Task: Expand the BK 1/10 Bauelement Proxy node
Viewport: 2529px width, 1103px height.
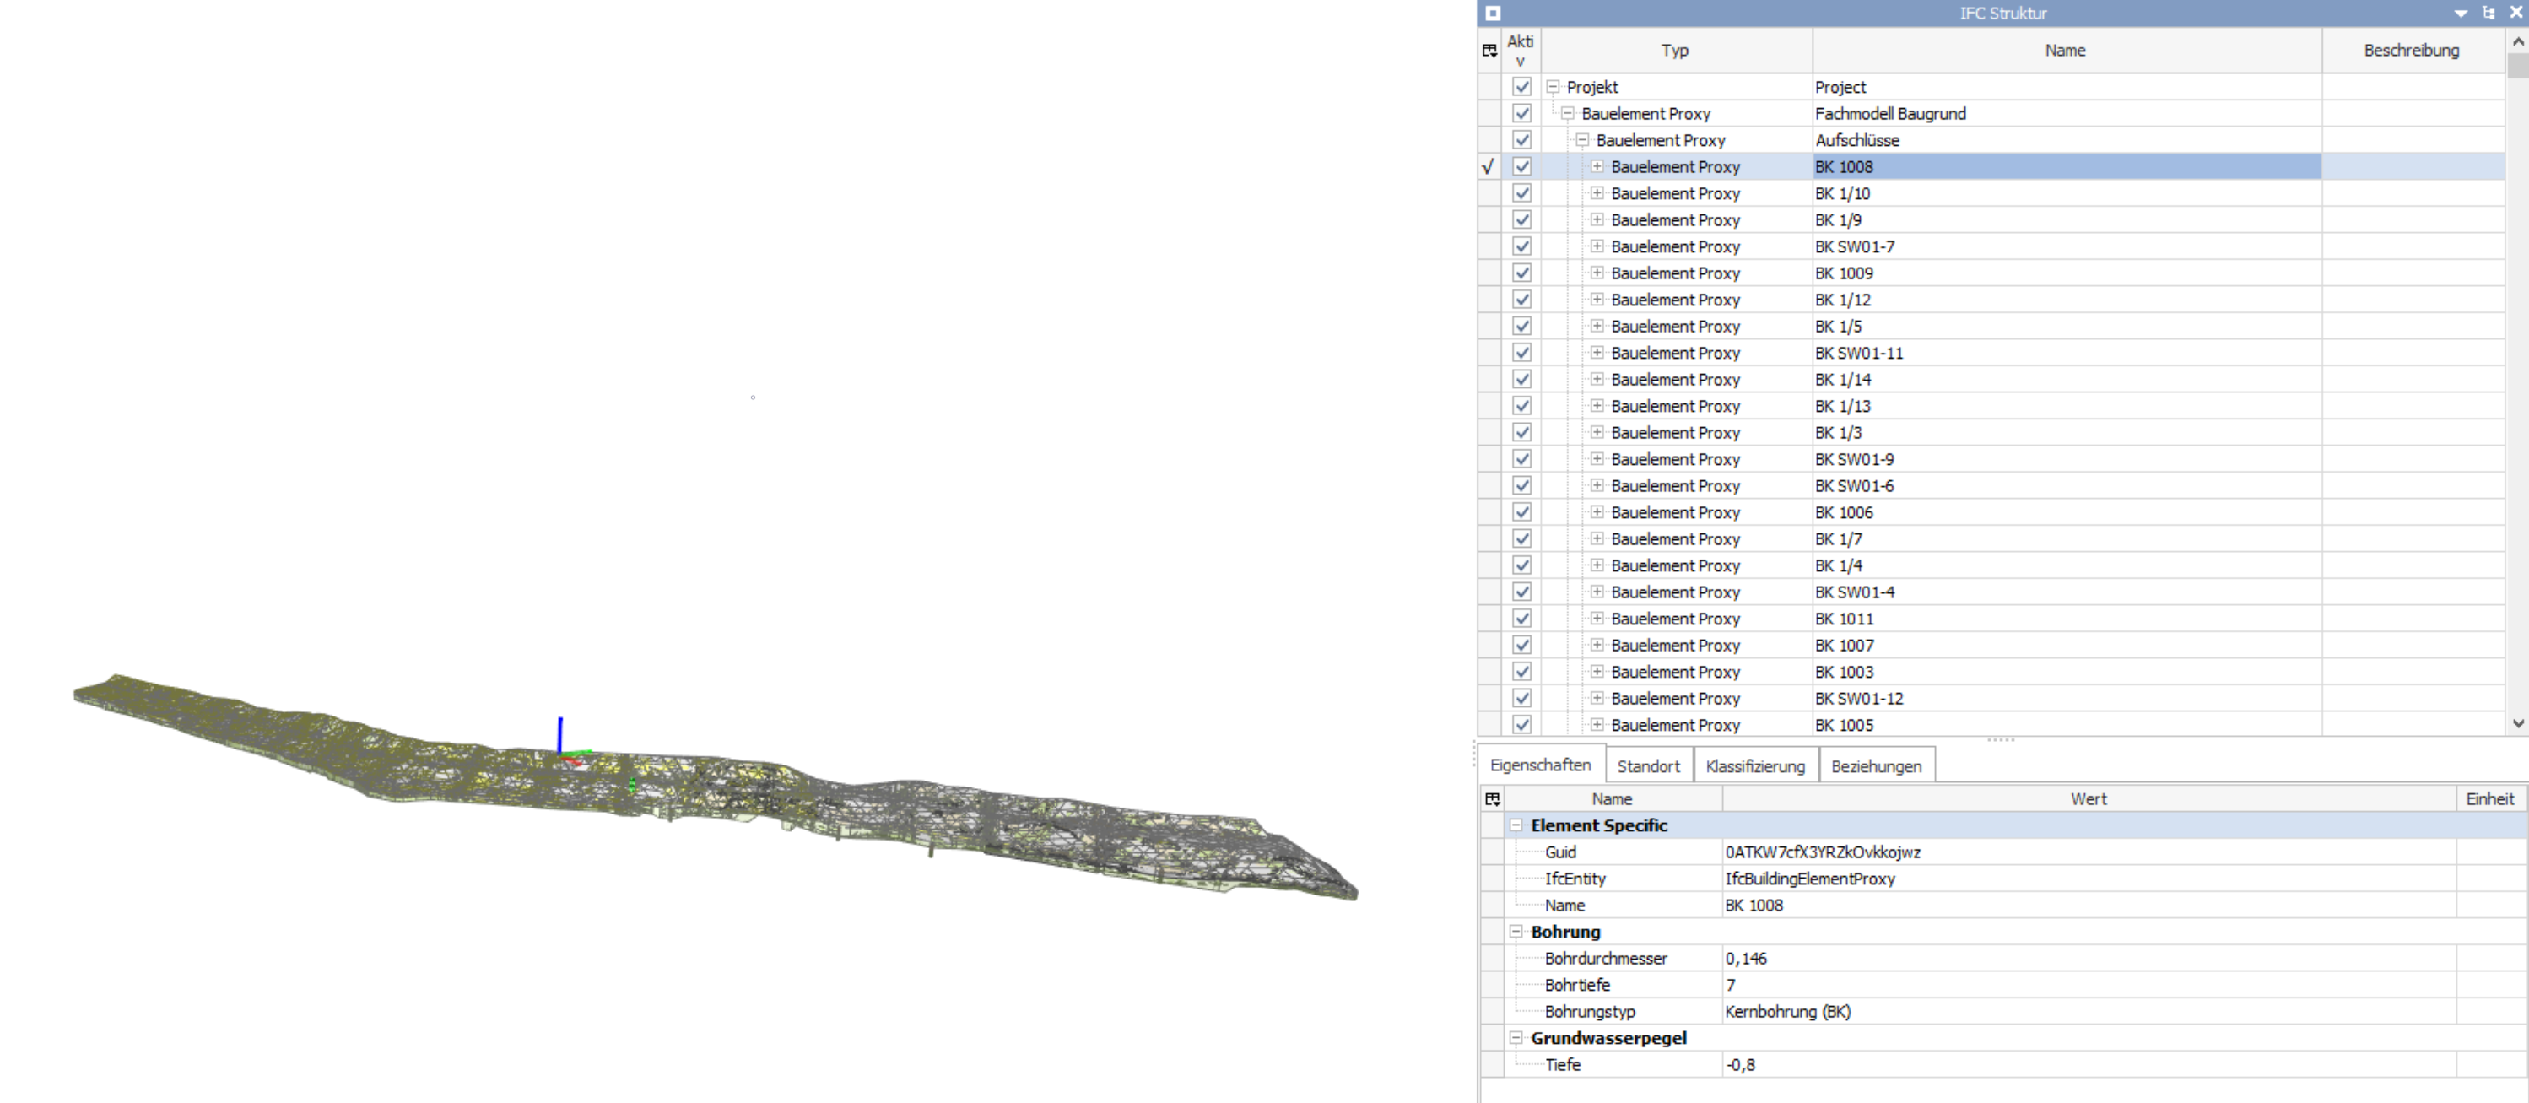Action: [x=1597, y=193]
